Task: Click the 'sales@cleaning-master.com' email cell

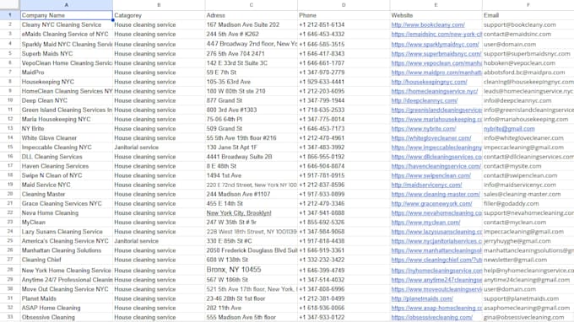Action: coord(528,194)
